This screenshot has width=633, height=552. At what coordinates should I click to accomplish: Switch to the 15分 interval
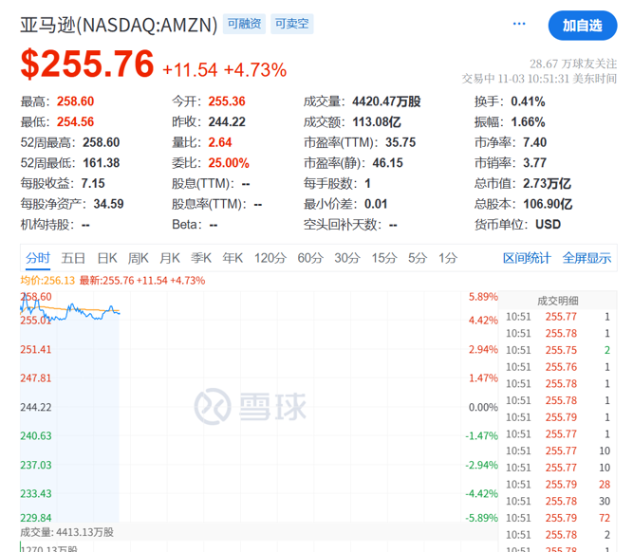coord(384,258)
